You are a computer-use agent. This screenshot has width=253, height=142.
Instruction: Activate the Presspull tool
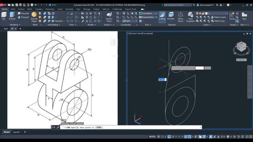point(23,17)
